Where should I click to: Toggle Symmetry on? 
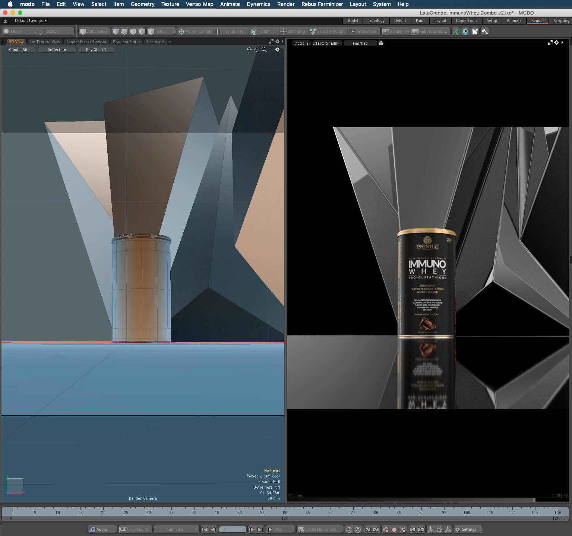coord(231,31)
